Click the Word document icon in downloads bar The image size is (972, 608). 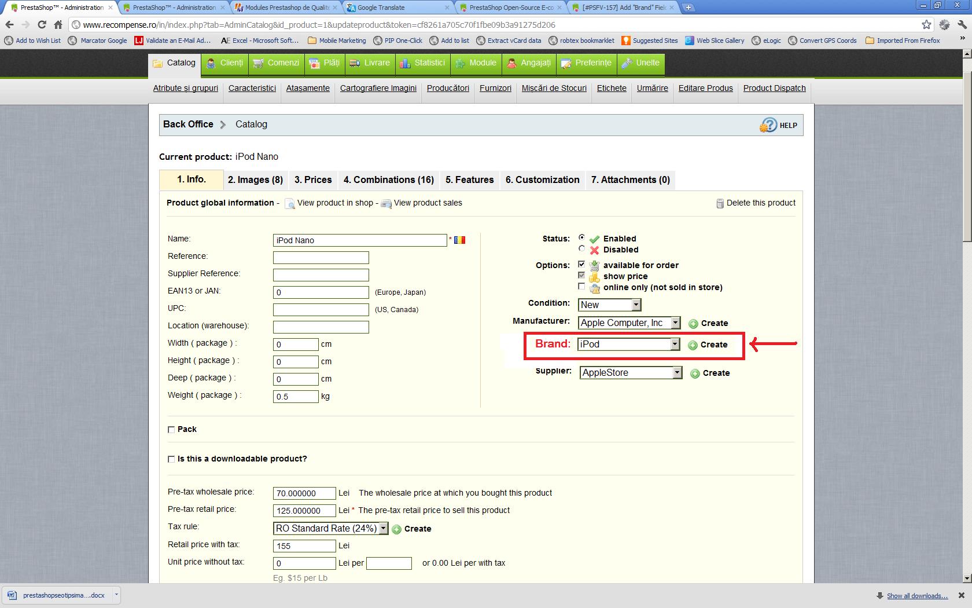pos(12,595)
